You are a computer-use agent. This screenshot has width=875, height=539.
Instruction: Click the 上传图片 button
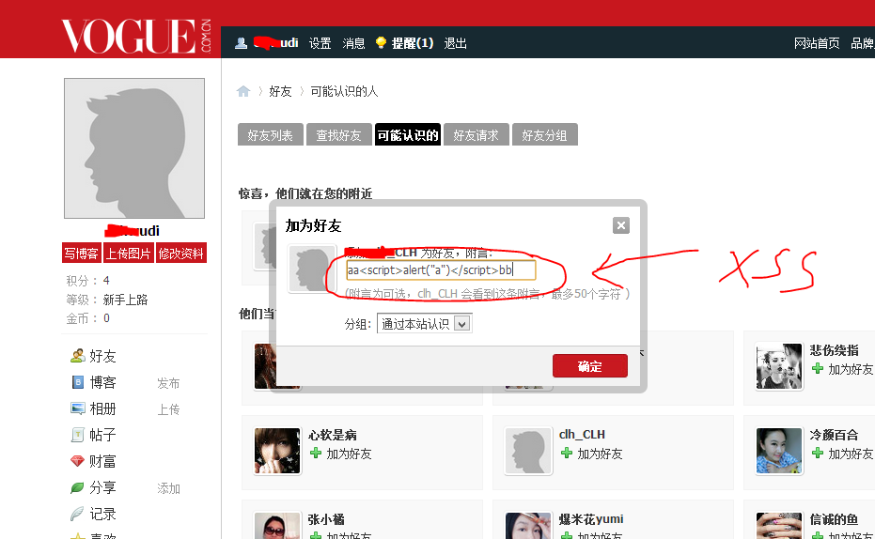[129, 253]
